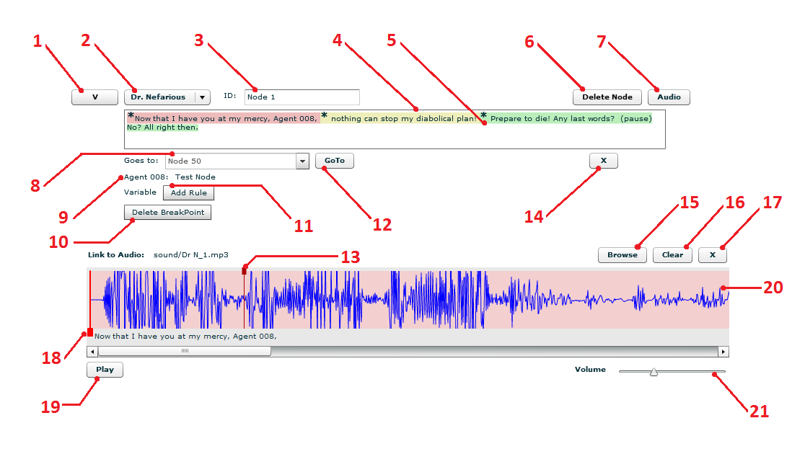The width and height of the screenshot is (805, 449).
Task: Click the Play button
Action: (105, 370)
